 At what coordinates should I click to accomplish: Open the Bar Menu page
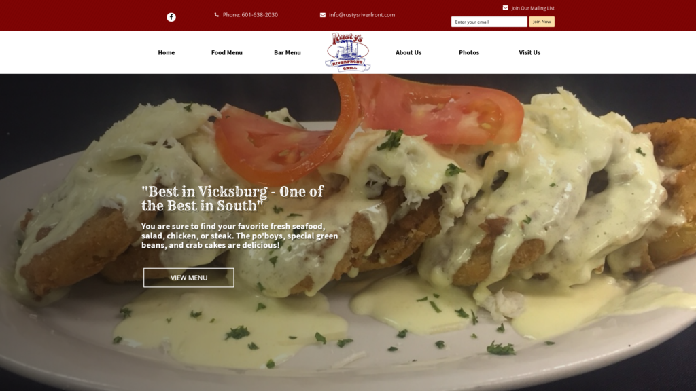[288, 52]
